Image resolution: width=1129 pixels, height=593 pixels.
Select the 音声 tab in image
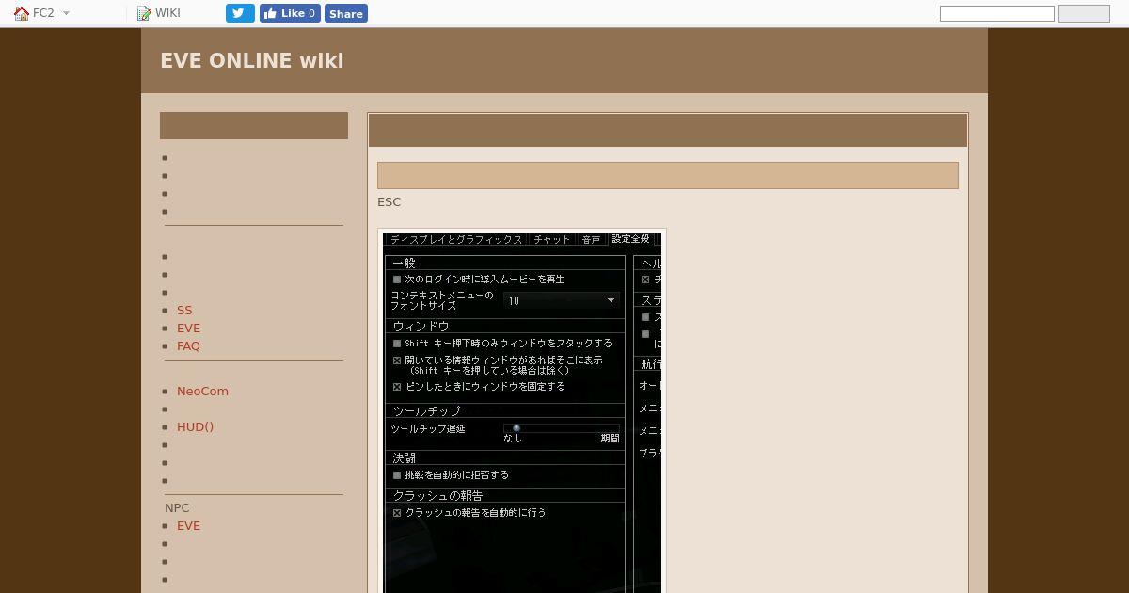591,240
